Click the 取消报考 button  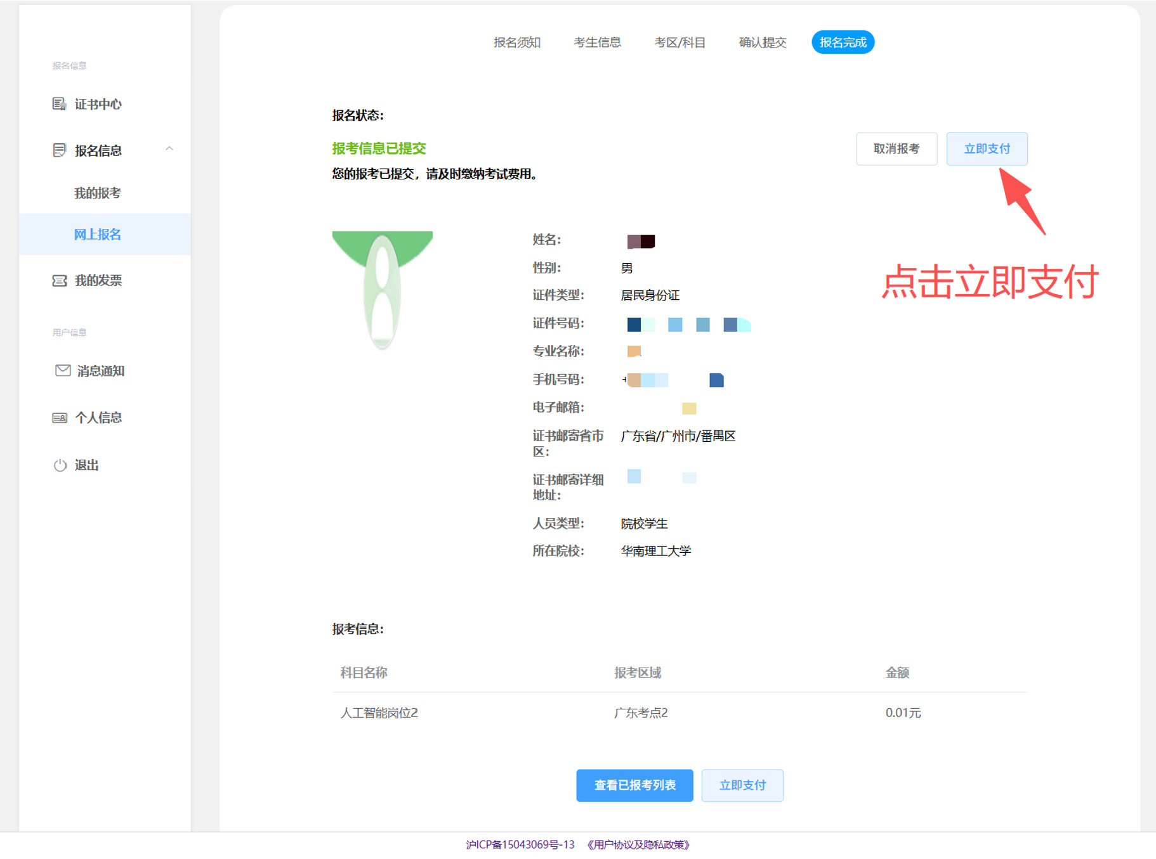(x=897, y=149)
